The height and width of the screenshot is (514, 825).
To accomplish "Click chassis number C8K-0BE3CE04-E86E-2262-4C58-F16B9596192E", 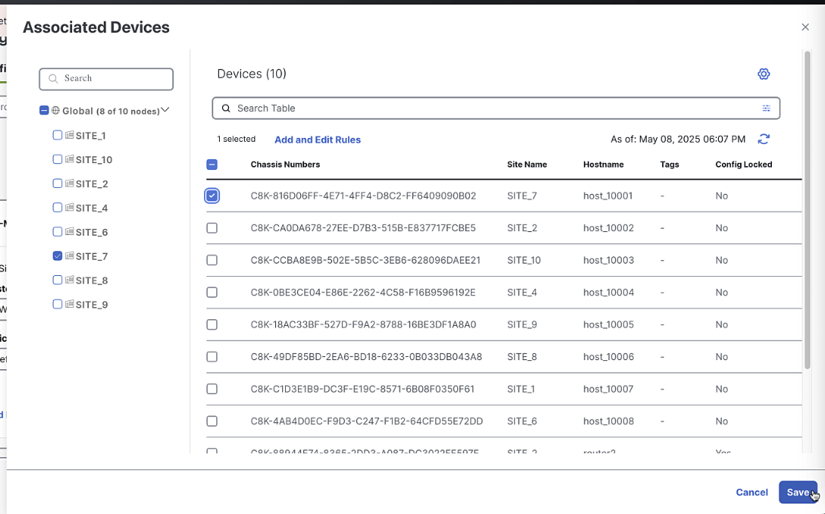I will pos(363,293).
